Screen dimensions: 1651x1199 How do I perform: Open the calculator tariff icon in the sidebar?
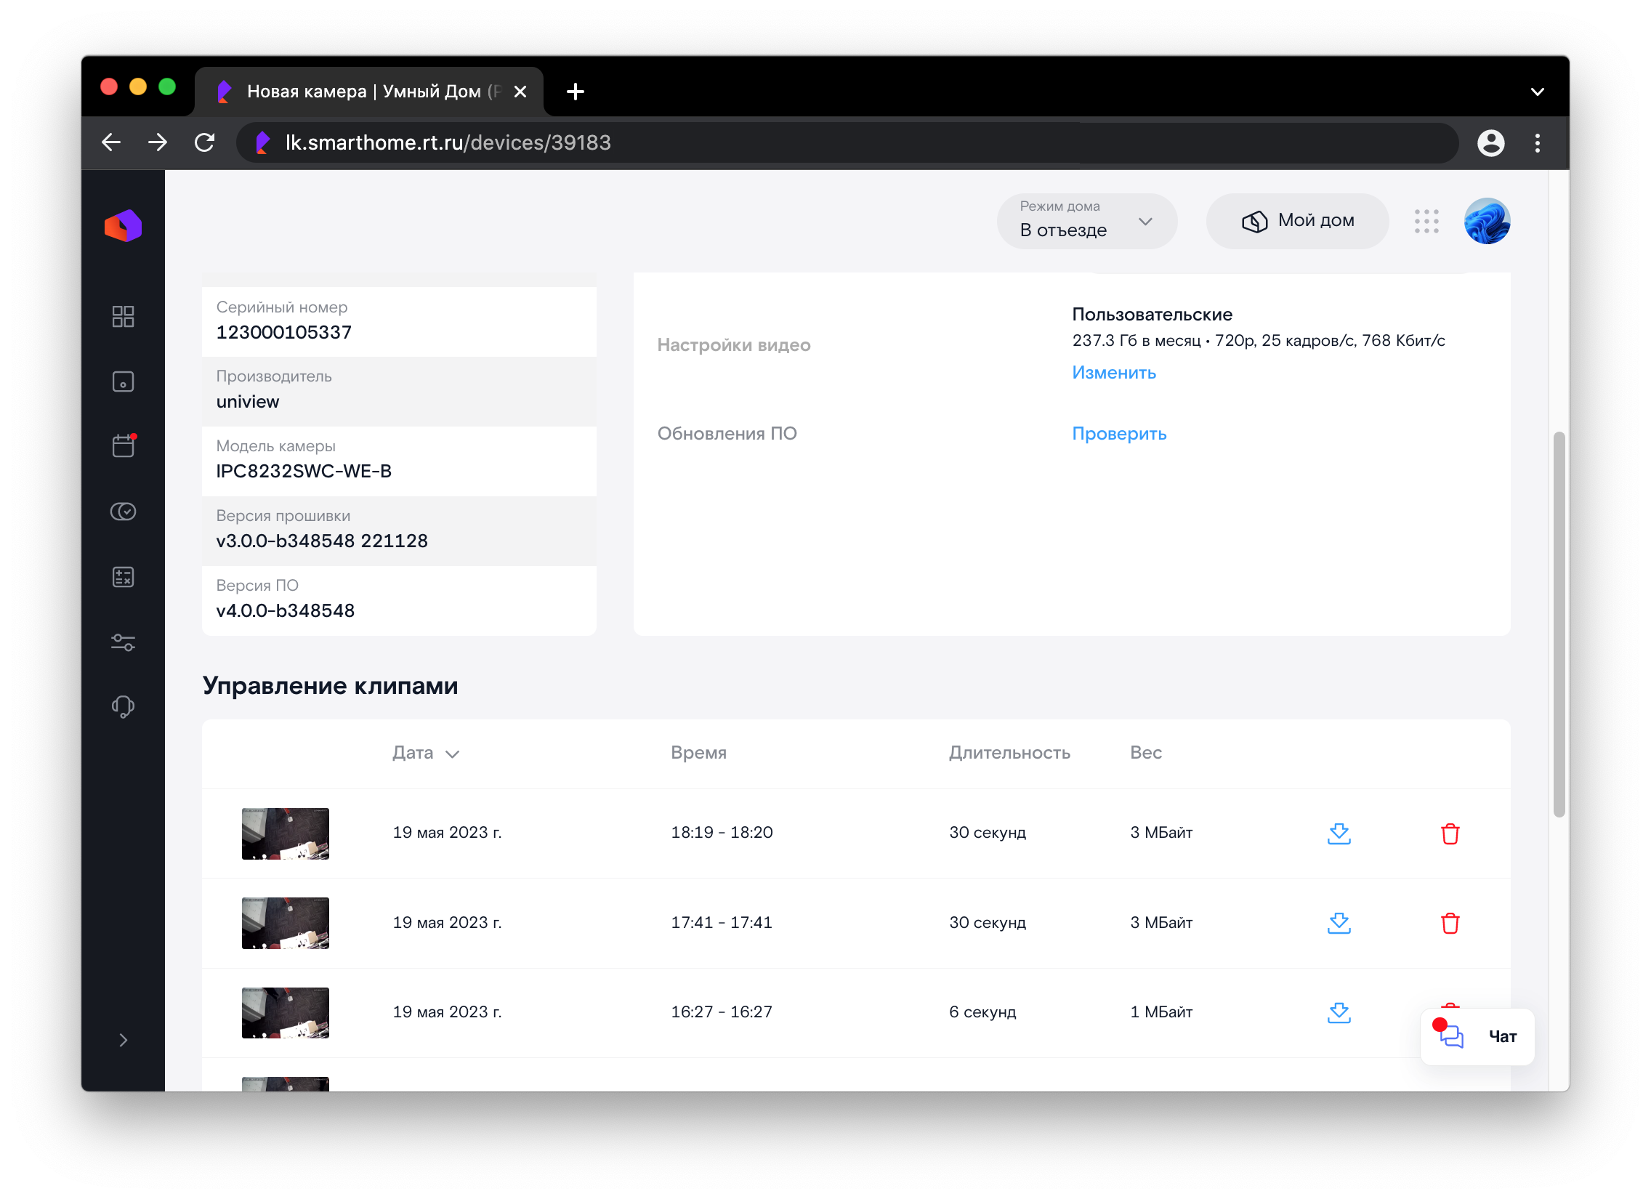[x=123, y=577]
